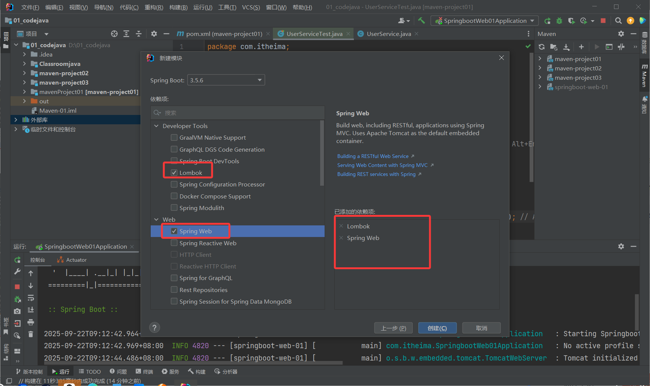Open Maven panel settings gear
The image size is (650, 386).
point(621,33)
